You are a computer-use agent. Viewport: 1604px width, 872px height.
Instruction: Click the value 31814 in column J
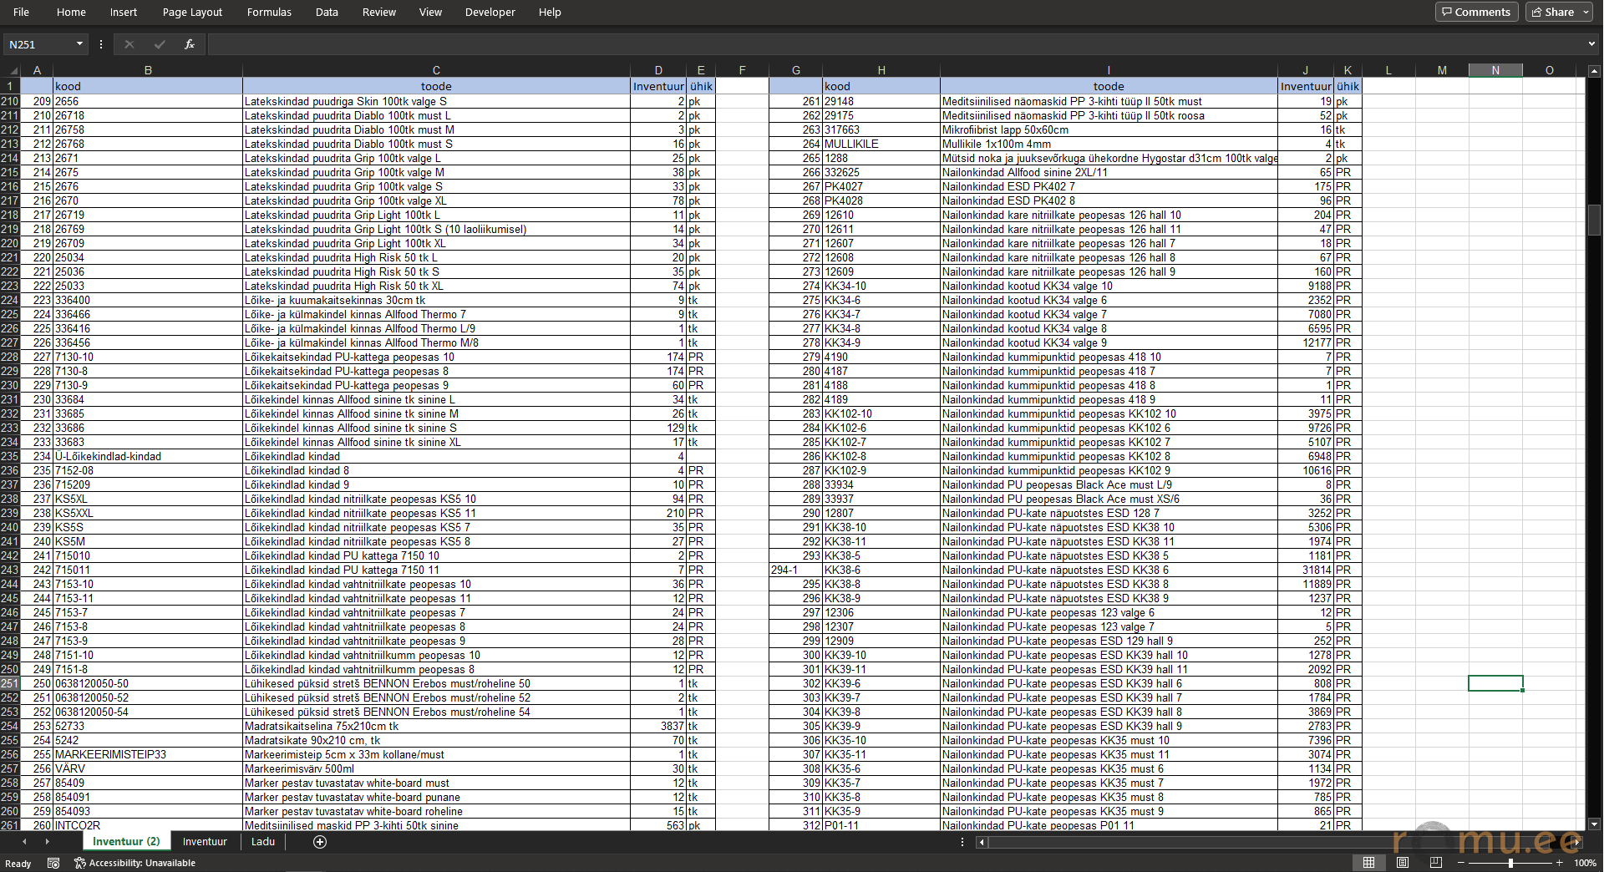click(x=1306, y=570)
